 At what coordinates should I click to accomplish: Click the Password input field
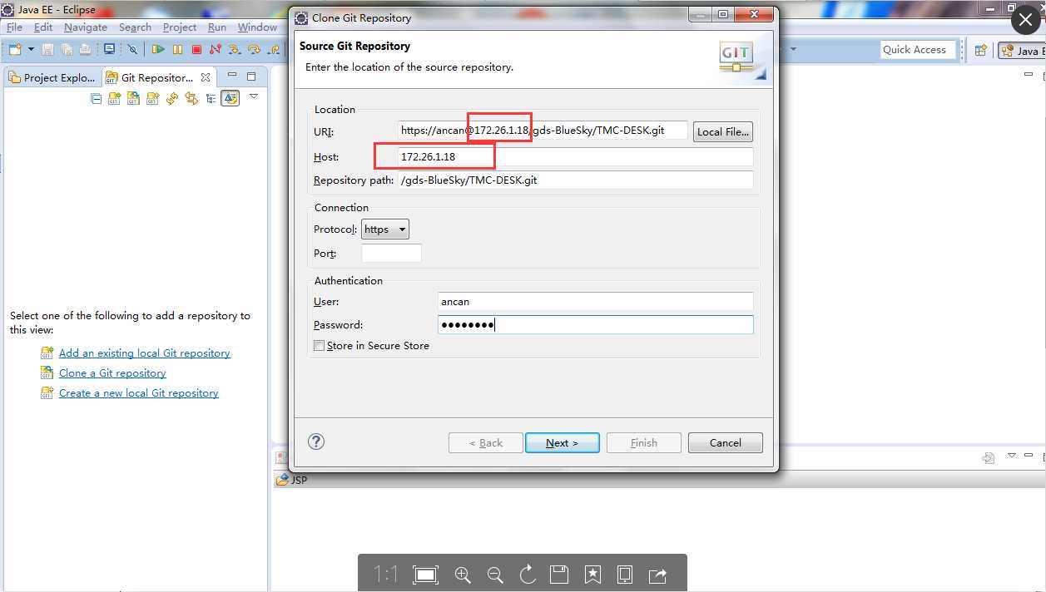pos(596,325)
